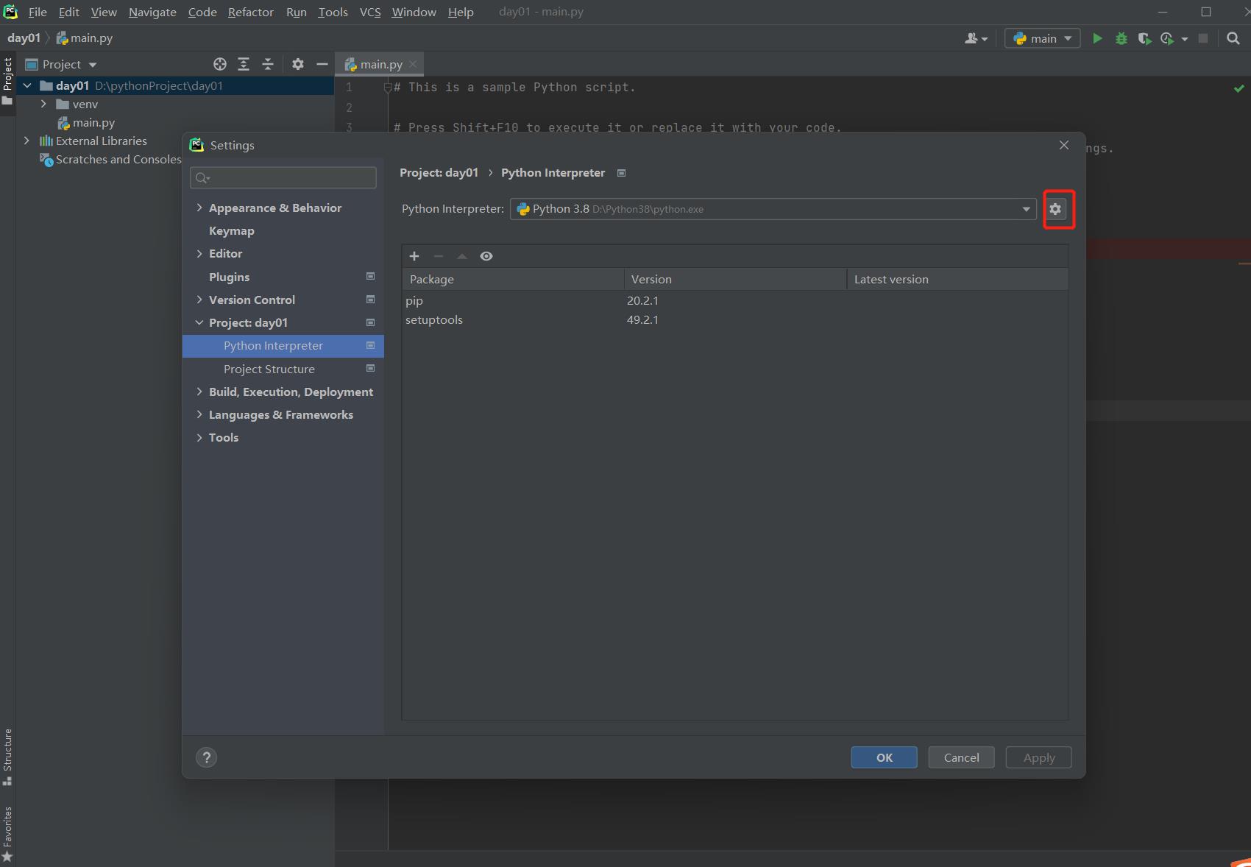Toggle show early releases eye icon
Image resolution: width=1251 pixels, height=867 pixels.
[x=486, y=256]
